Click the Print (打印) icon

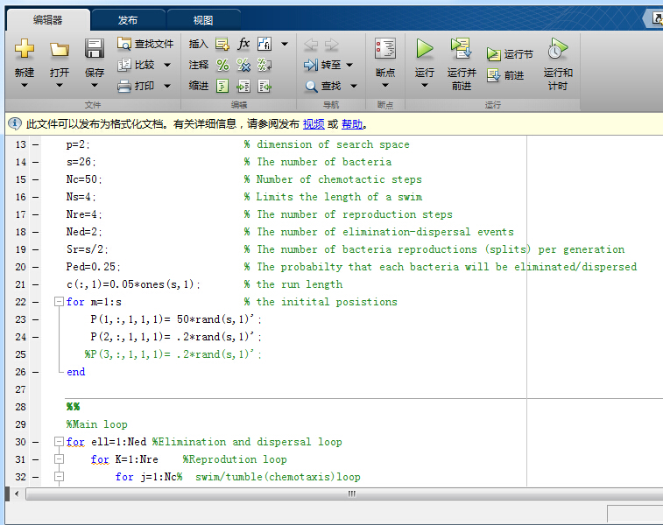click(x=124, y=86)
